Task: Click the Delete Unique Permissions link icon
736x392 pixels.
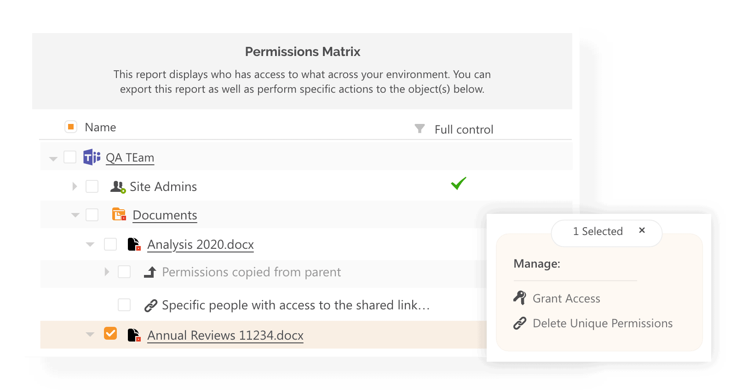Action: tap(520, 323)
